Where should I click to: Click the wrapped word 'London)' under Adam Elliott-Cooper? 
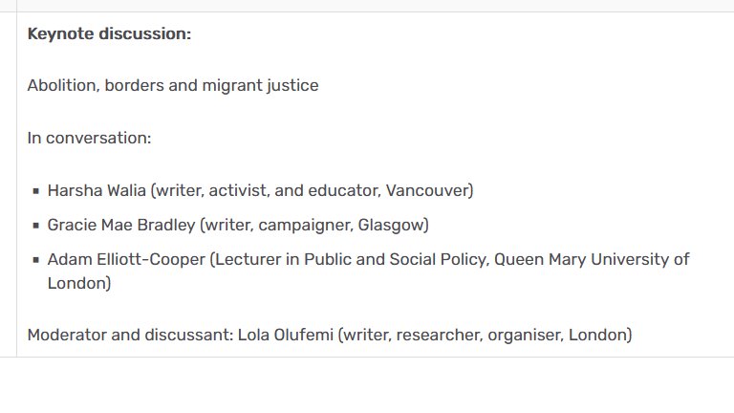click(79, 283)
